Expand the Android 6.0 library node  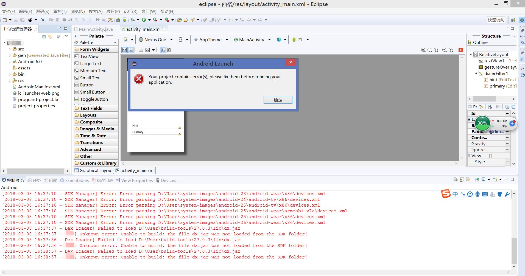coord(10,62)
